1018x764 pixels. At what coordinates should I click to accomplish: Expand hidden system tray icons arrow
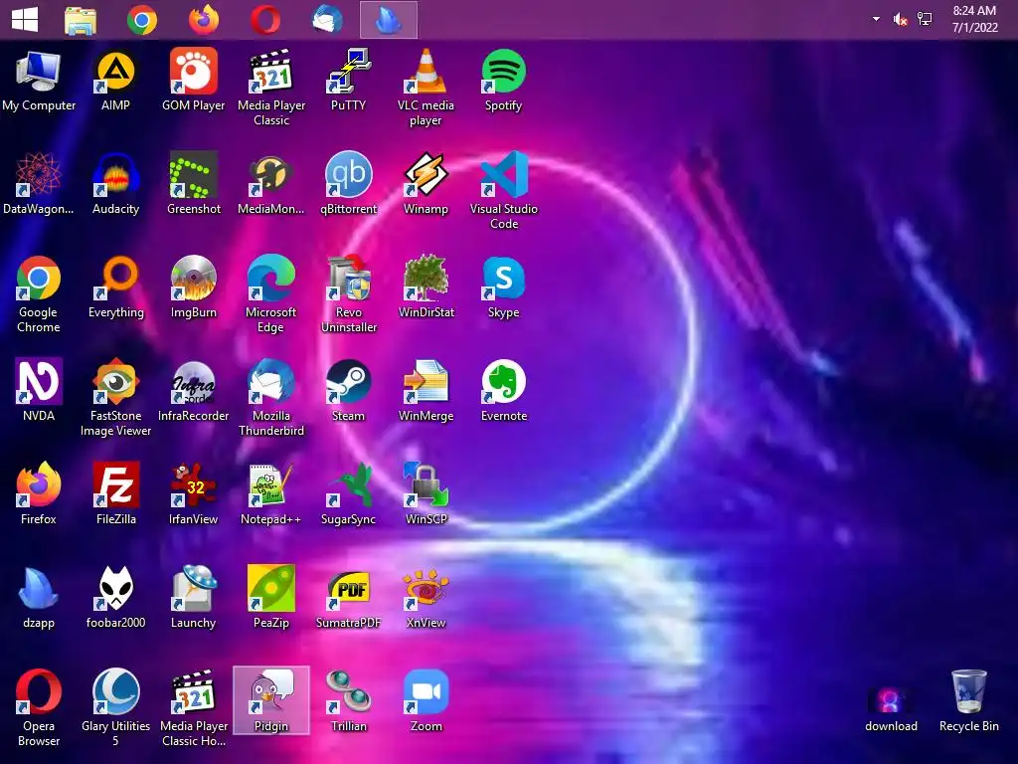pos(876,19)
